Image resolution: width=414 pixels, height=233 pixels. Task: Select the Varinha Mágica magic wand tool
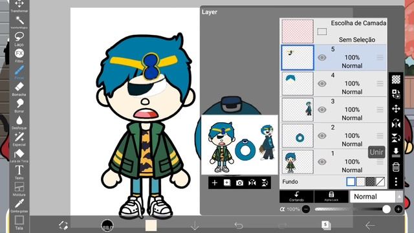point(19,22)
